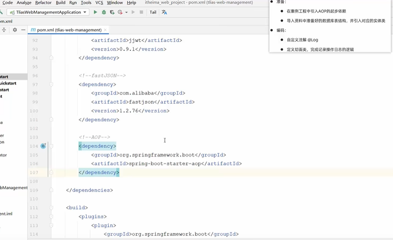Open the TliasWebManagementApplication run configuration dropdown
This screenshot has width=393, height=240.
point(48,12)
